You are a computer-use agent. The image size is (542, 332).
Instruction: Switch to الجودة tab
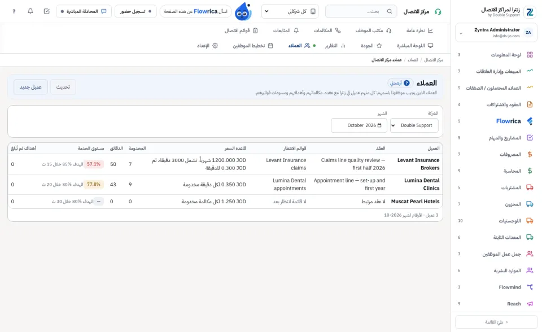click(x=371, y=46)
